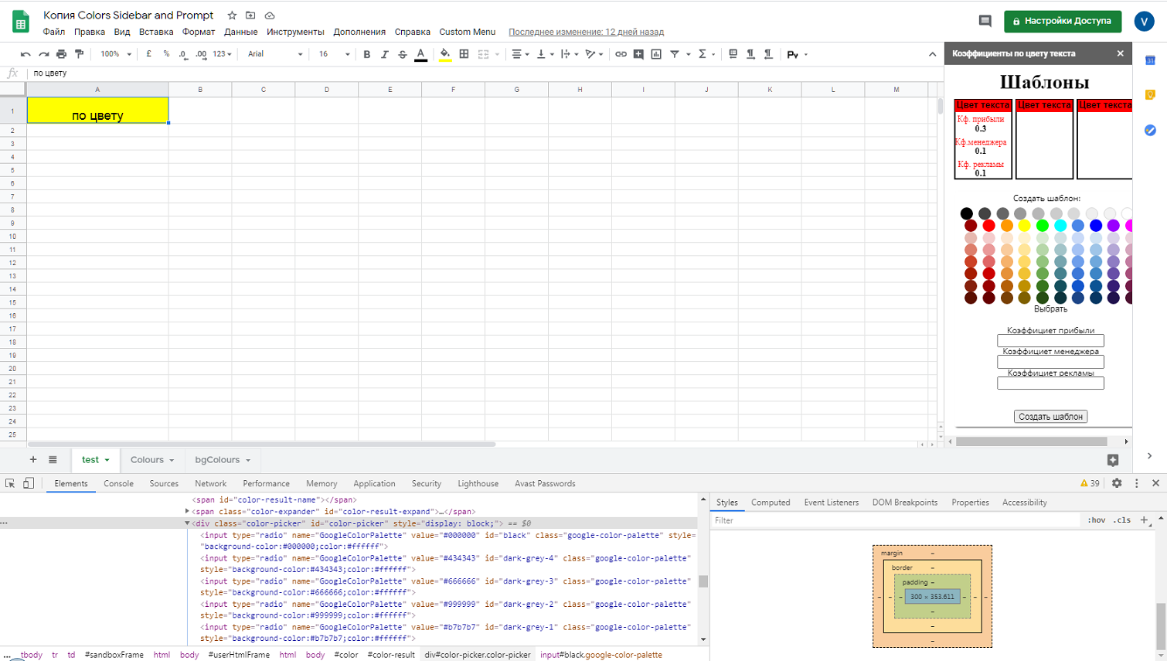This screenshot has width=1167, height=661.
Task: Open the cell borders tool
Action: tap(464, 54)
